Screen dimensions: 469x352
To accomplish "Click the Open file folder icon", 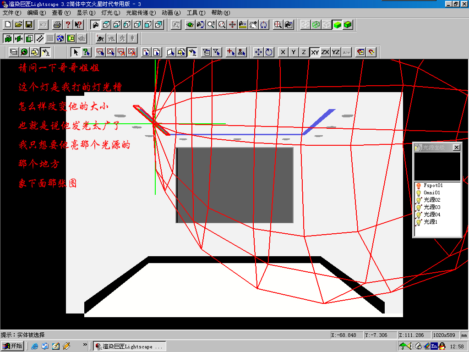I will (18, 25).
